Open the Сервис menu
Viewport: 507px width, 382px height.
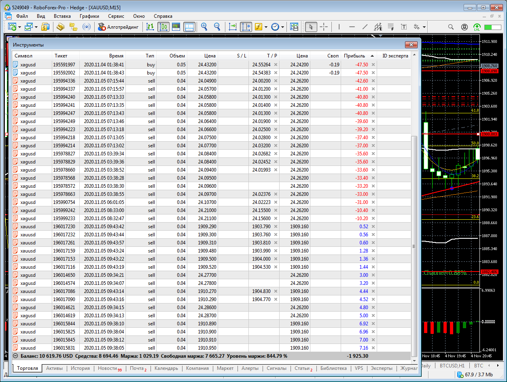tap(116, 16)
